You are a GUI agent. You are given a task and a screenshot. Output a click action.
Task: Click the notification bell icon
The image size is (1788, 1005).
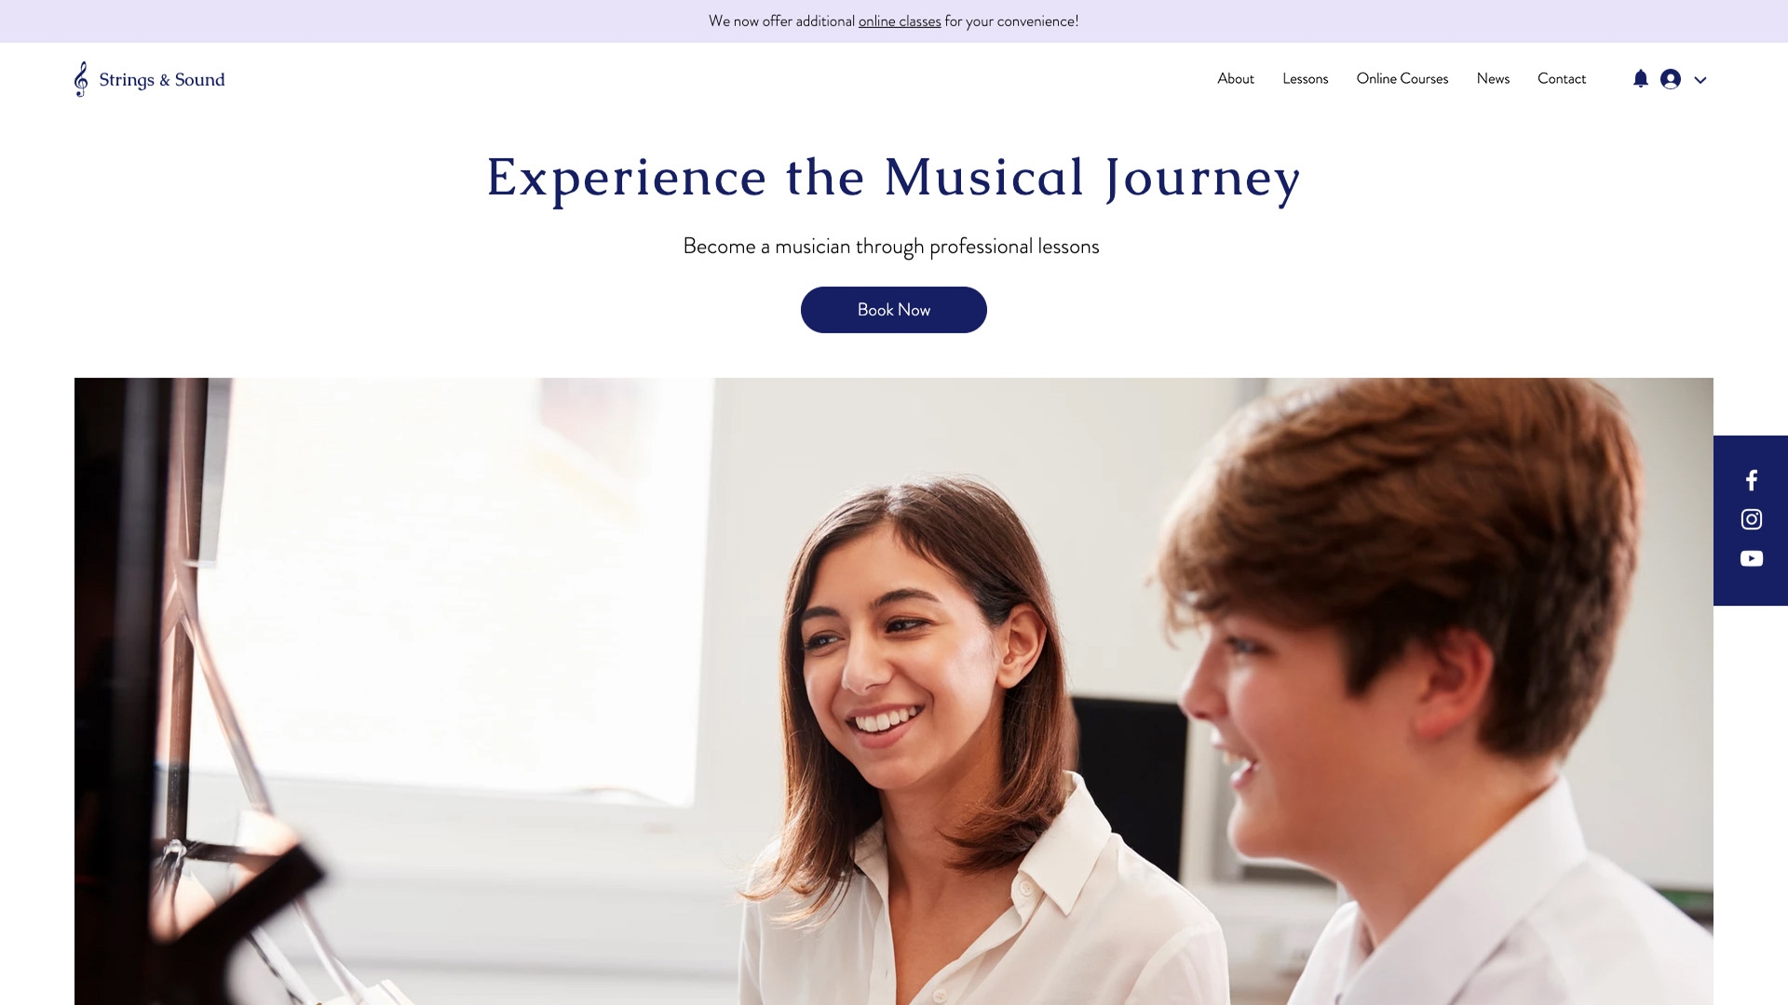[x=1641, y=78]
